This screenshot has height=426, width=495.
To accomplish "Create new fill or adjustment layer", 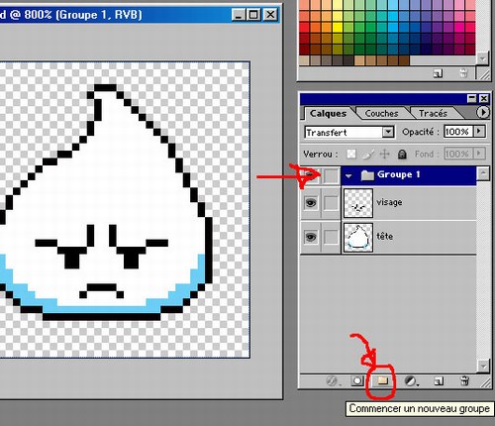I will click(411, 381).
